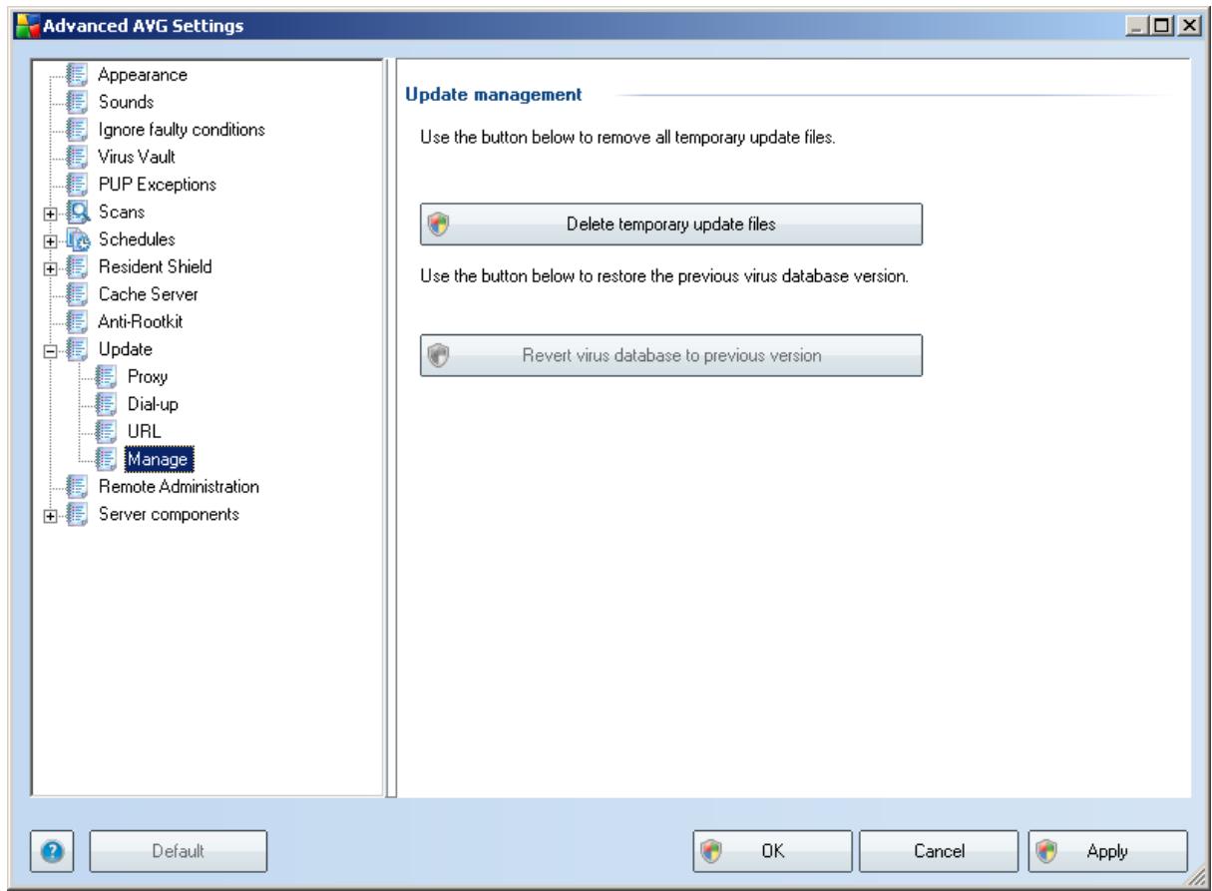
Task: Click the Ignore faulty conditions icon
Action: click(x=77, y=130)
